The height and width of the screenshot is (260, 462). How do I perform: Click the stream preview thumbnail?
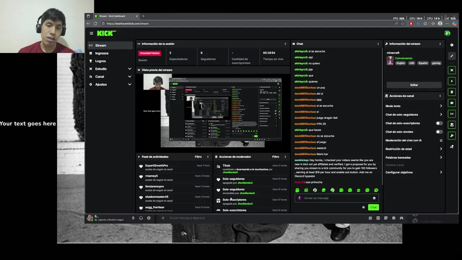(213, 110)
